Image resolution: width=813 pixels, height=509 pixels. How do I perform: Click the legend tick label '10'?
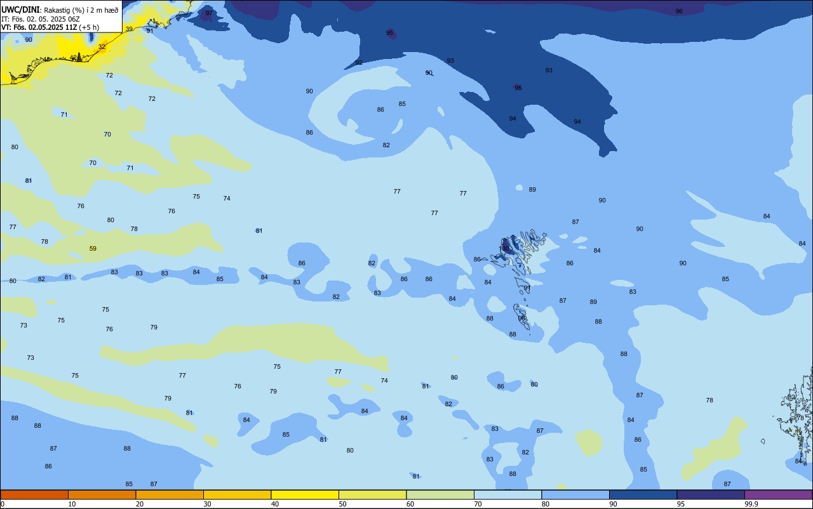pos(72,504)
